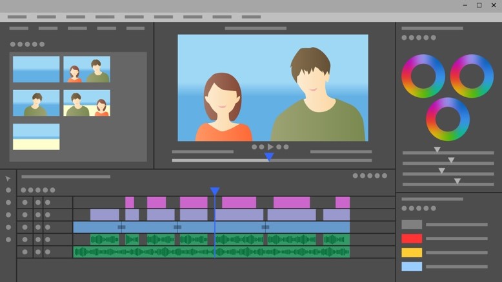Image resolution: width=502 pixels, height=282 pixels.
Task: Click the top slider handle below color wheels
Action: 437,150
